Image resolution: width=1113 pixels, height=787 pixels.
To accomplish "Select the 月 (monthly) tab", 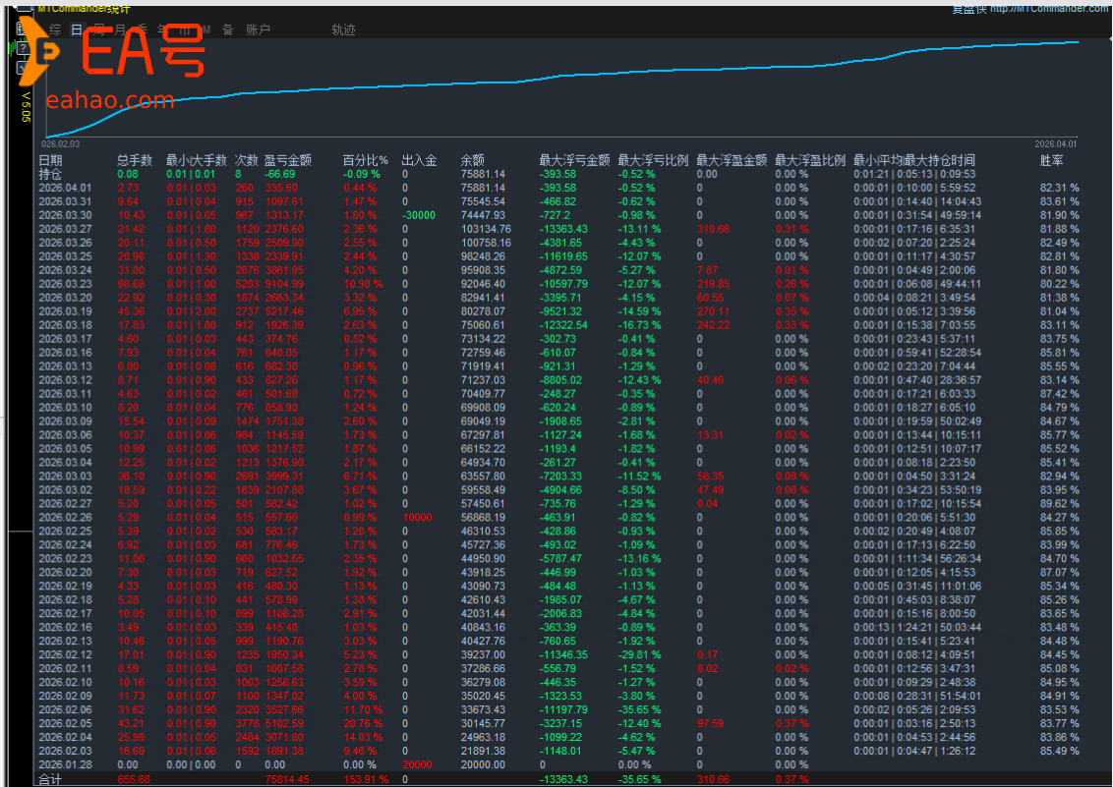I will coord(120,30).
